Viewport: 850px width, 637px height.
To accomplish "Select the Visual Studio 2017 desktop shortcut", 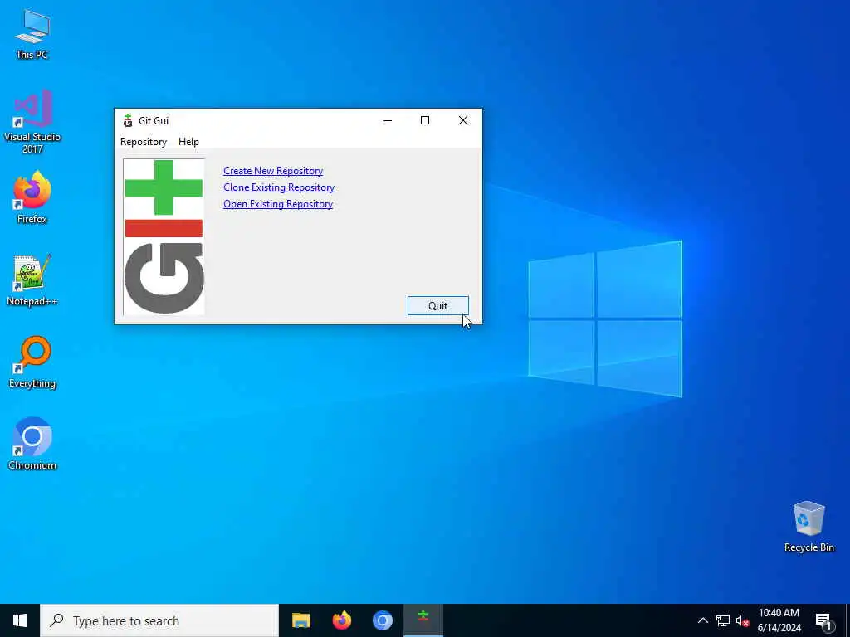I will tap(32, 122).
